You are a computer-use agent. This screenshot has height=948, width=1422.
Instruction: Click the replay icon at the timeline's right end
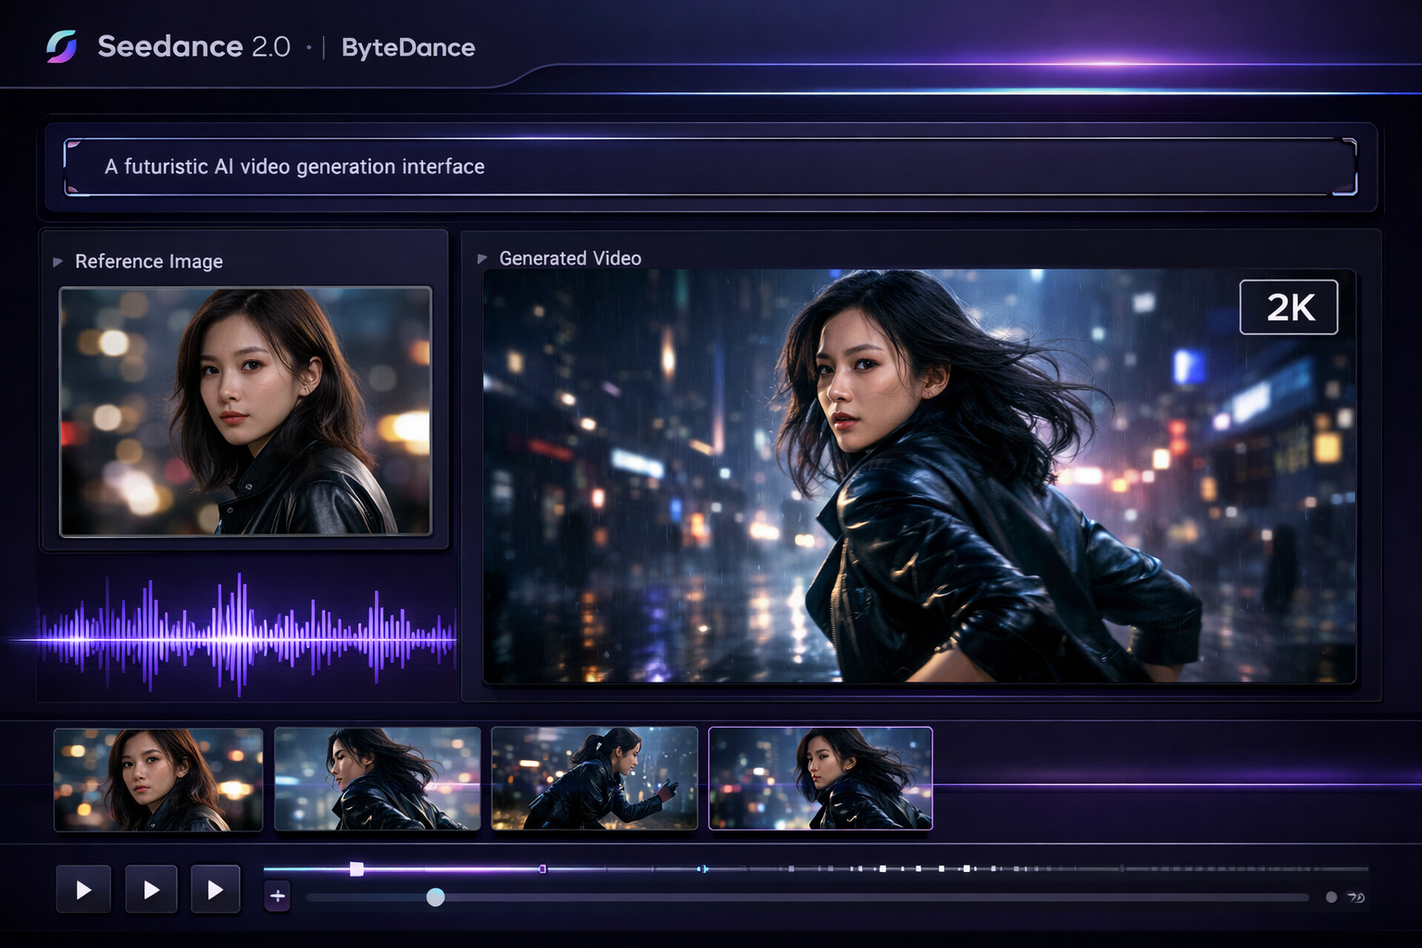point(1357,896)
